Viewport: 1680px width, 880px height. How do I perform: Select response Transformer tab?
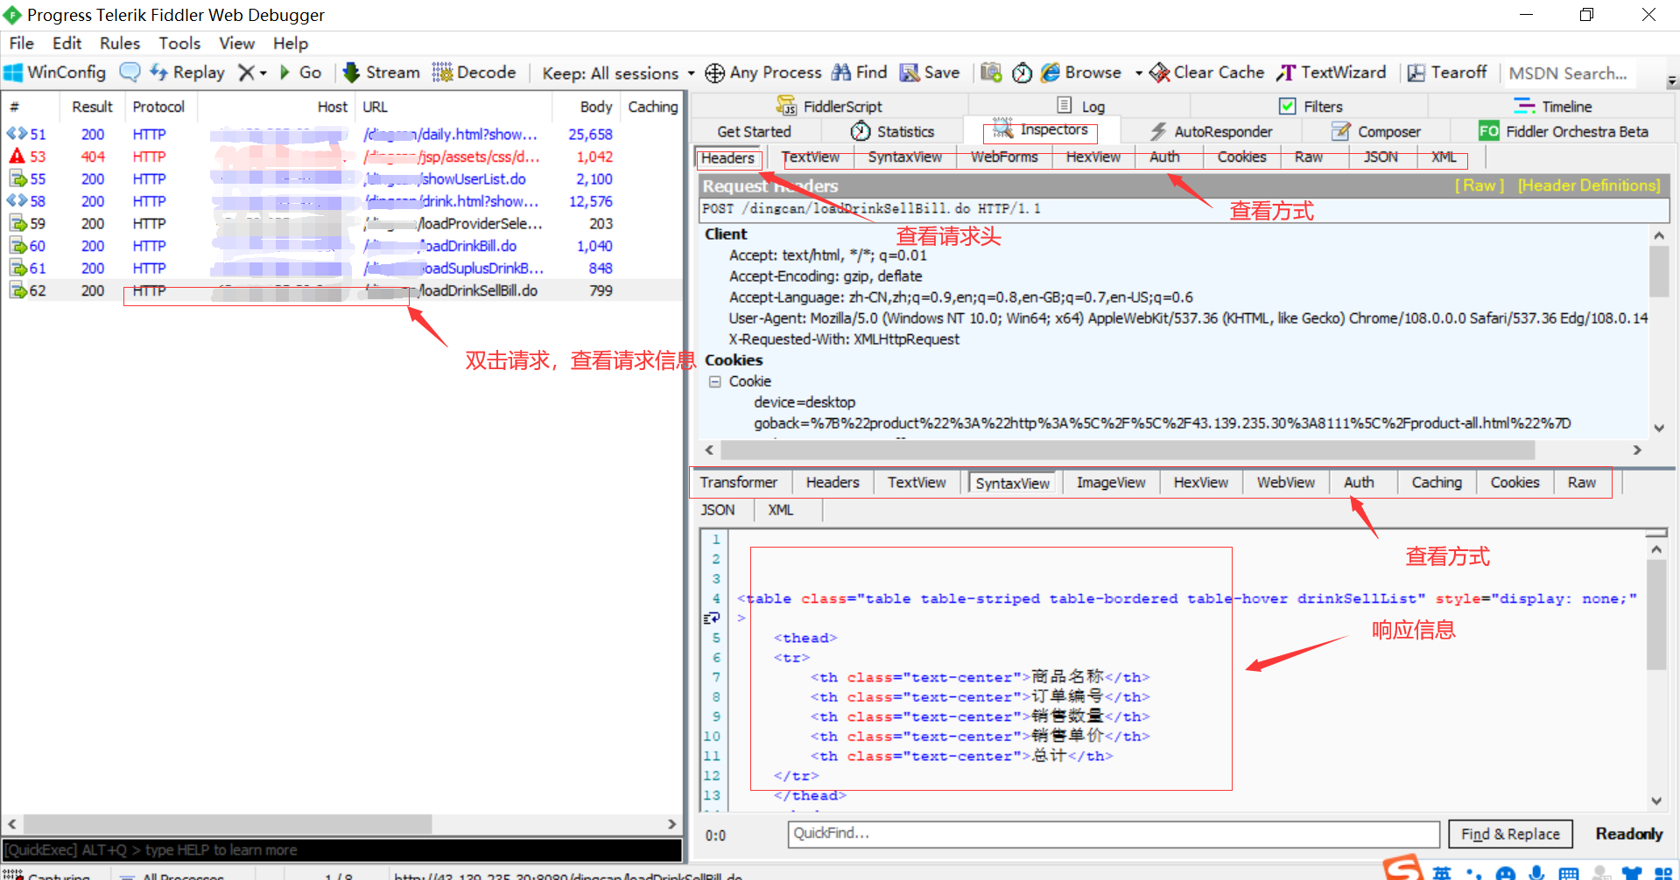739,483
